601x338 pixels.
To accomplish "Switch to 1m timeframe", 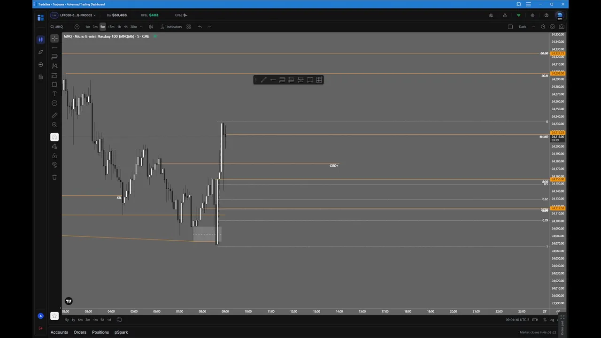I will pos(88,27).
